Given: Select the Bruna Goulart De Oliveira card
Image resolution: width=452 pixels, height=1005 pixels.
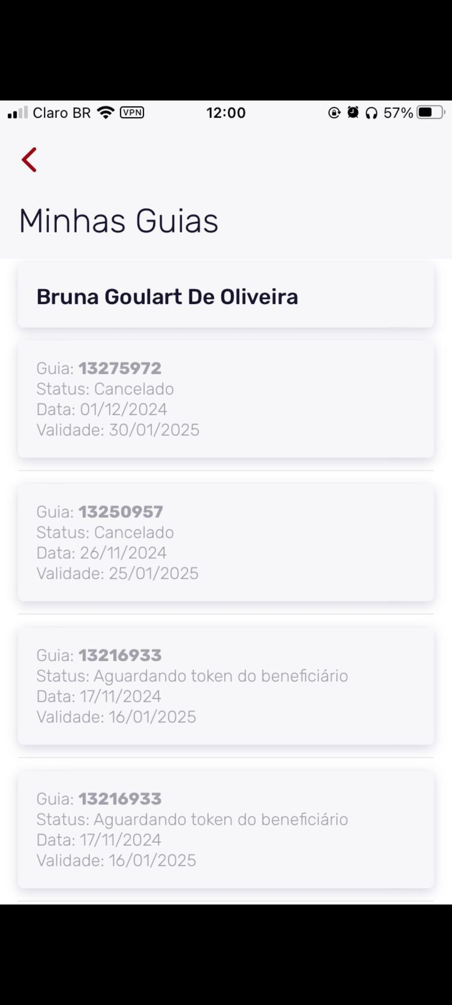Looking at the screenshot, I should coord(226,296).
